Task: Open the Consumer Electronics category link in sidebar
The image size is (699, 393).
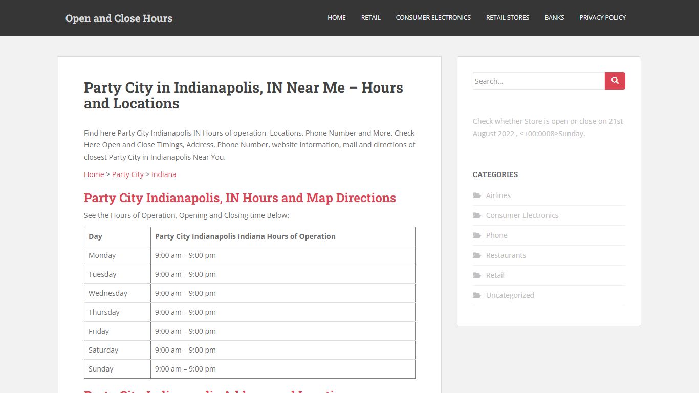Action: tap(522, 215)
